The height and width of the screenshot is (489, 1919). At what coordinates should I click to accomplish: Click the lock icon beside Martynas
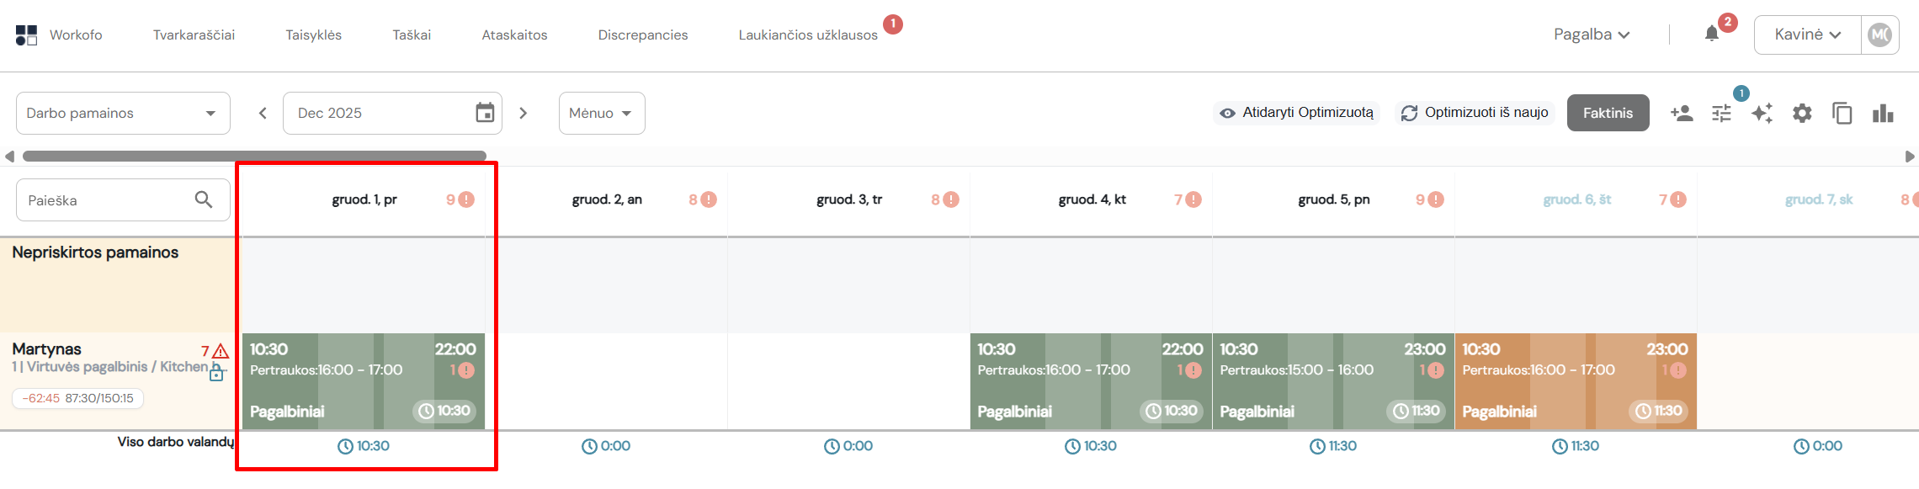tap(216, 372)
